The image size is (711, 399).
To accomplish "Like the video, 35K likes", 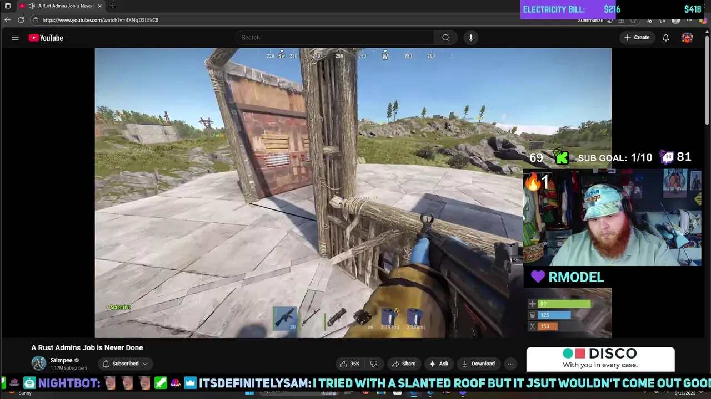I will 349,364.
